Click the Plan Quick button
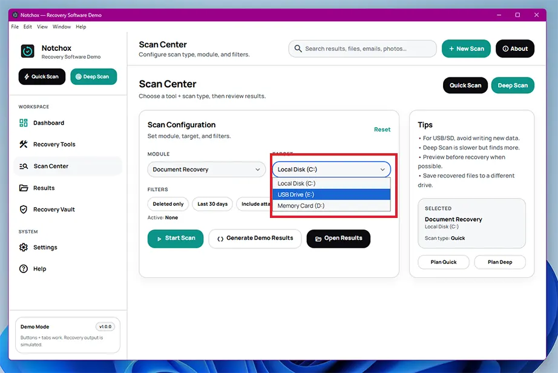Image resolution: width=558 pixels, height=373 pixels. 444,262
